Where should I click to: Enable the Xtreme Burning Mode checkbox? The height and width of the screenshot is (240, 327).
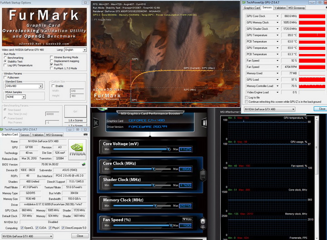[x=51, y=57]
